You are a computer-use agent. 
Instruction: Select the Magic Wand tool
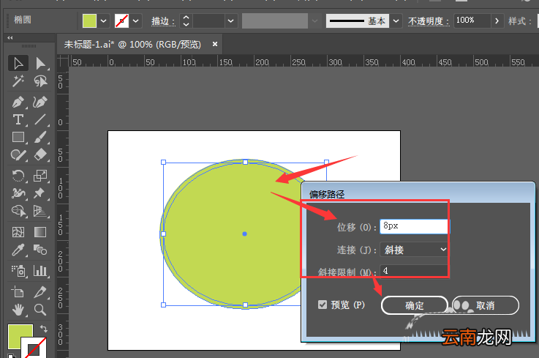pos(18,81)
